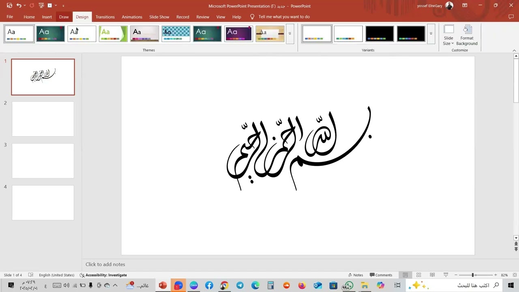Open the File menu
This screenshot has width=519, height=292.
tap(10, 17)
